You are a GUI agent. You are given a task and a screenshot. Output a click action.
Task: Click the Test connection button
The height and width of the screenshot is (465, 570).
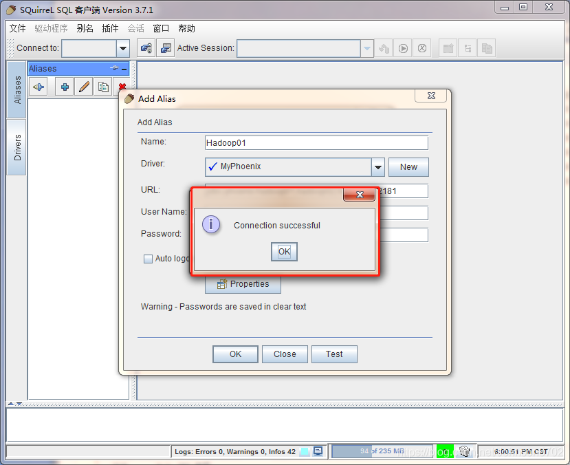(334, 354)
